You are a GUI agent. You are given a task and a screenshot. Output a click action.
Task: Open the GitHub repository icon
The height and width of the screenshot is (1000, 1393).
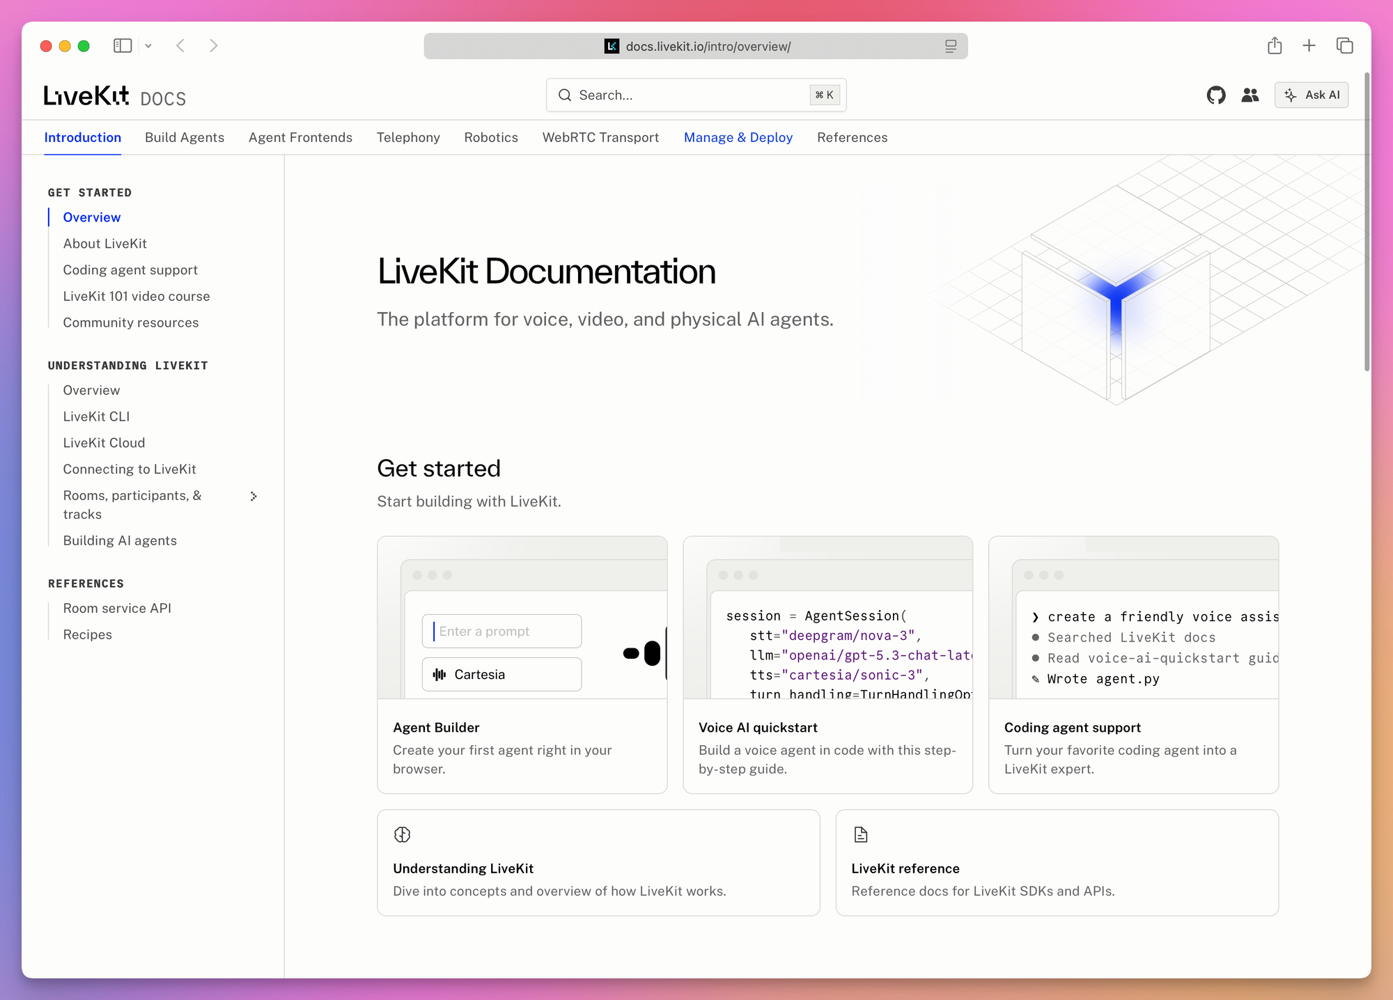(x=1216, y=95)
